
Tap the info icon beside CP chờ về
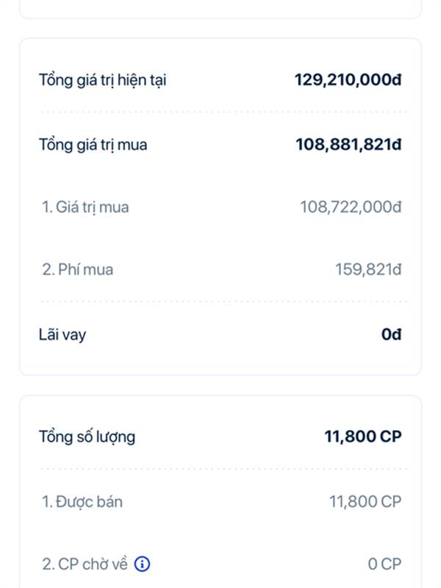click(x=142, y=564)
